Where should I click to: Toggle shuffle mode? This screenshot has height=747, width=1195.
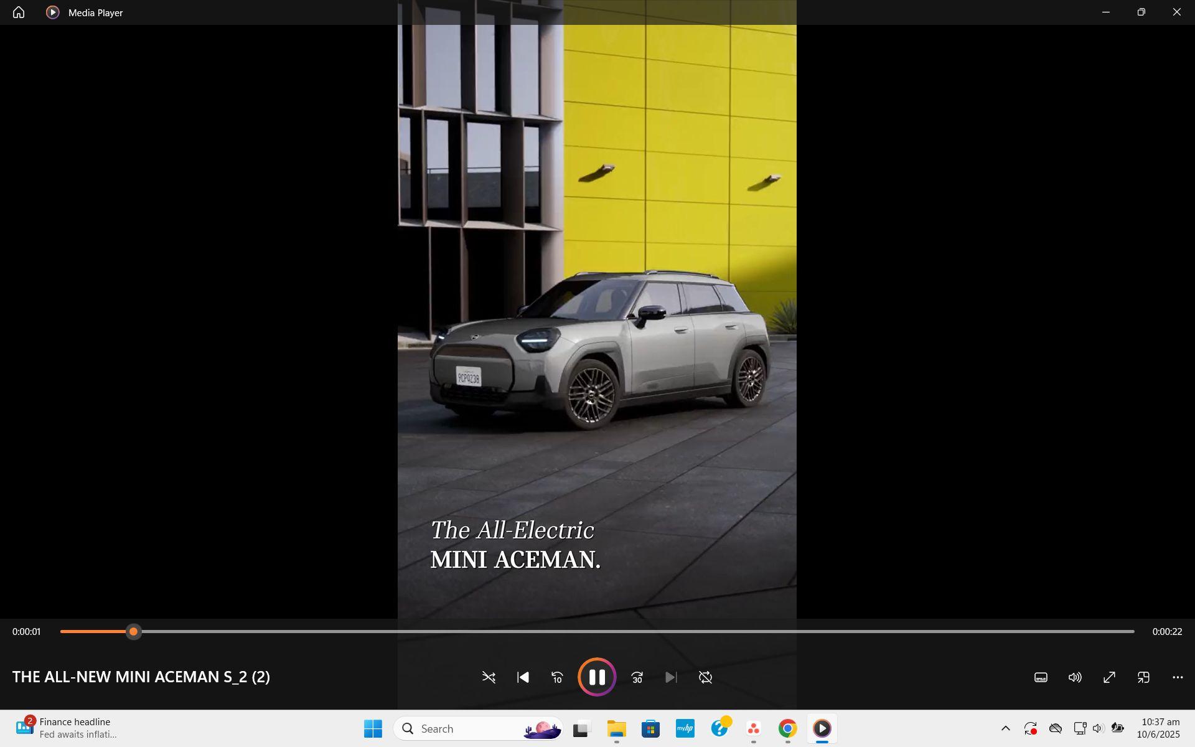pos(489,677)
